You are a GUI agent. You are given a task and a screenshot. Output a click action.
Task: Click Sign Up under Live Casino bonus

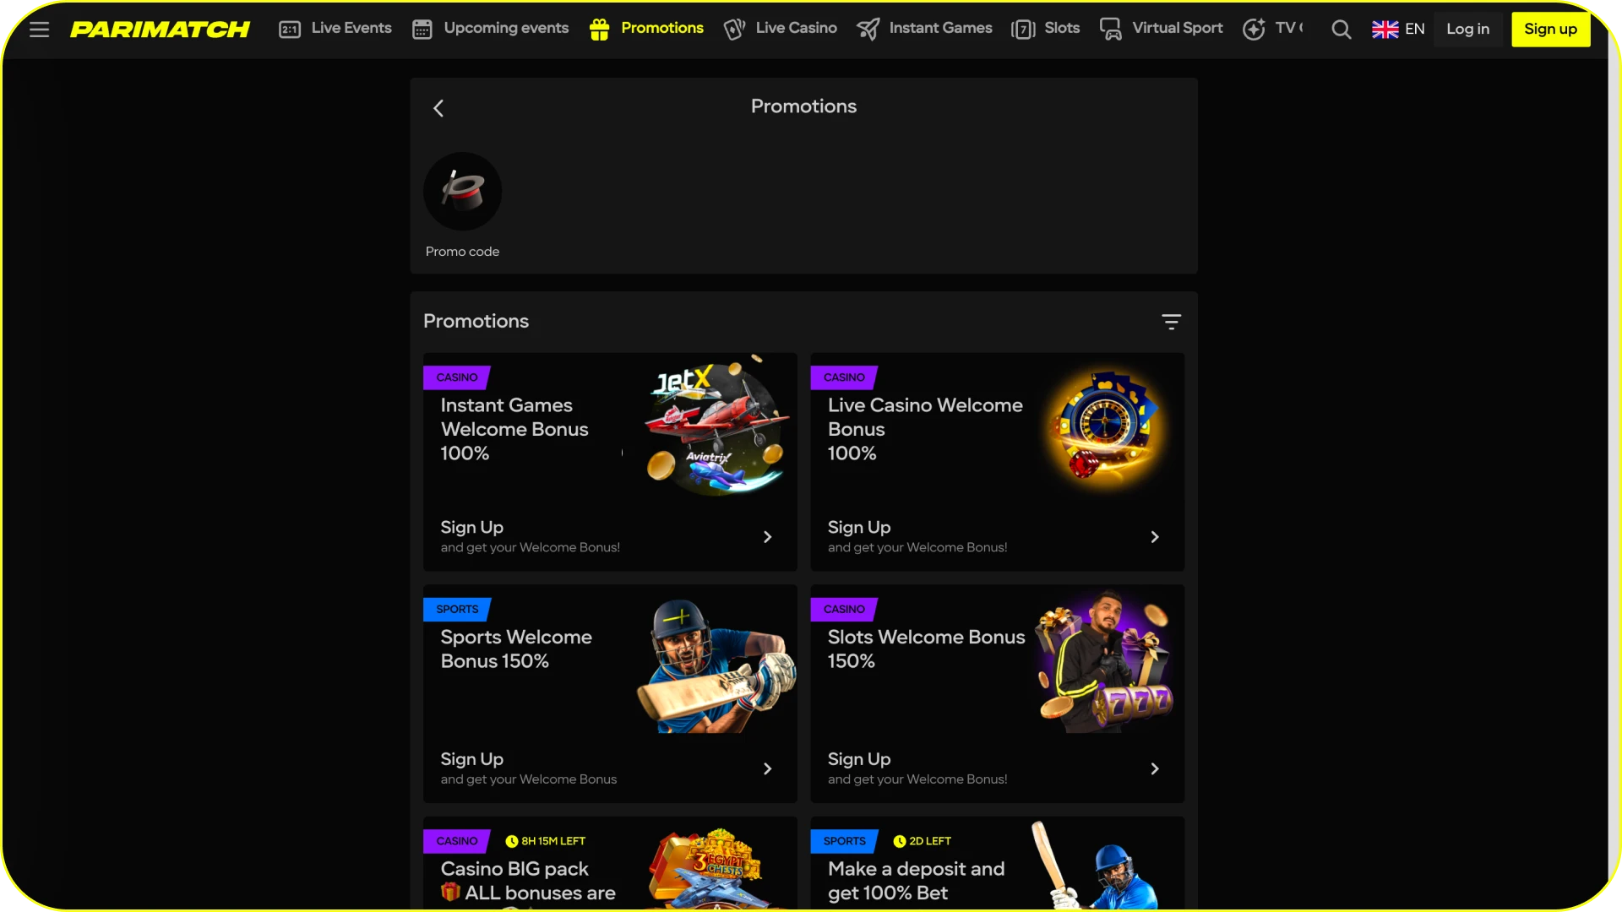point(858,527)
